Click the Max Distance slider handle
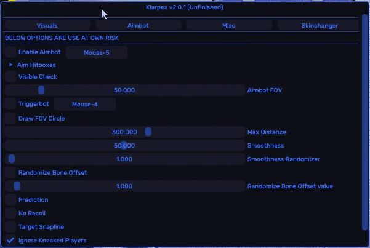Screen dimensions: 370x248 [148, 132]
